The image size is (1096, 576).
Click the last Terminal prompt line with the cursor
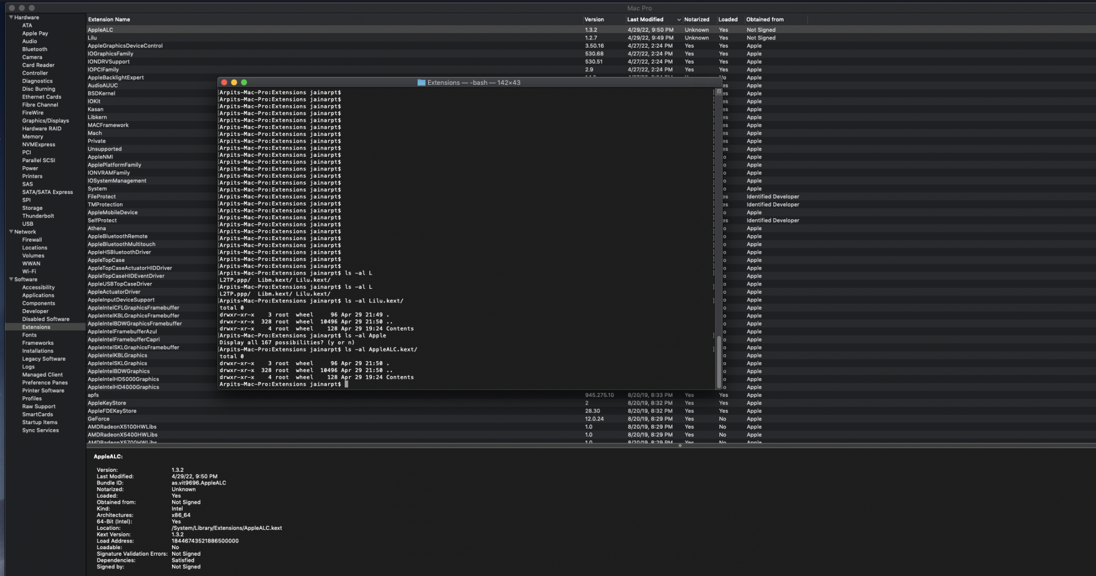pyautogui.click(x=284, y=385)
